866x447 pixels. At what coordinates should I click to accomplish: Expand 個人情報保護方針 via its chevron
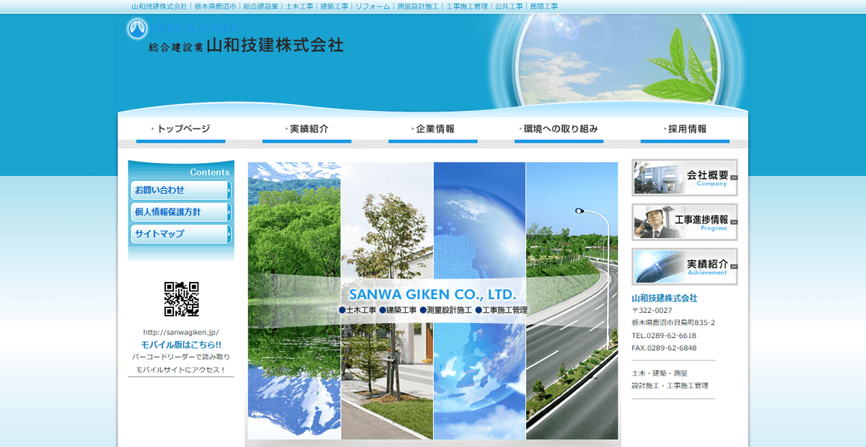pyautogui.click(x=229, y=212)
